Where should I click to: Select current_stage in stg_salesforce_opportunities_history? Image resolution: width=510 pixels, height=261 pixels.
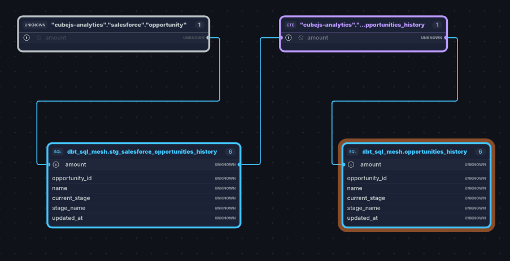tap(144, 198)
